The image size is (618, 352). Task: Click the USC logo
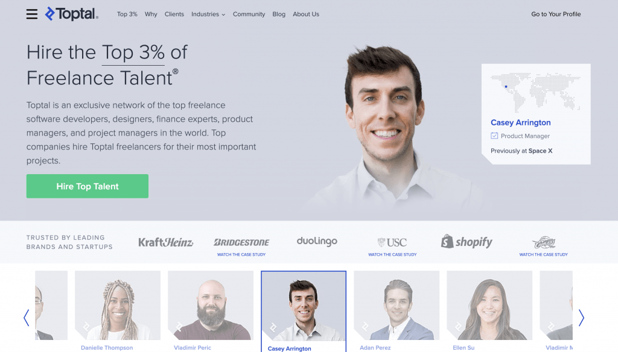pyautogui.click(x=392, y=242)
